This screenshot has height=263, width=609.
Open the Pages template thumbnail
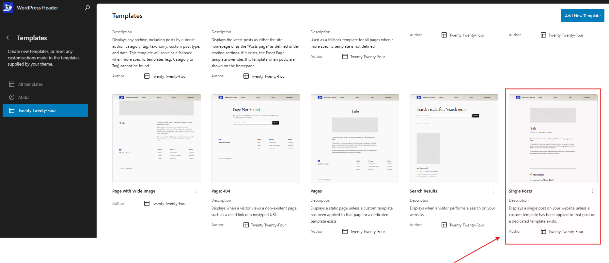355,139
